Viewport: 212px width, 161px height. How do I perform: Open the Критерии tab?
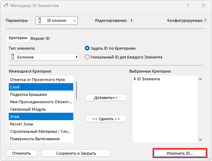(x=18, y=38)
